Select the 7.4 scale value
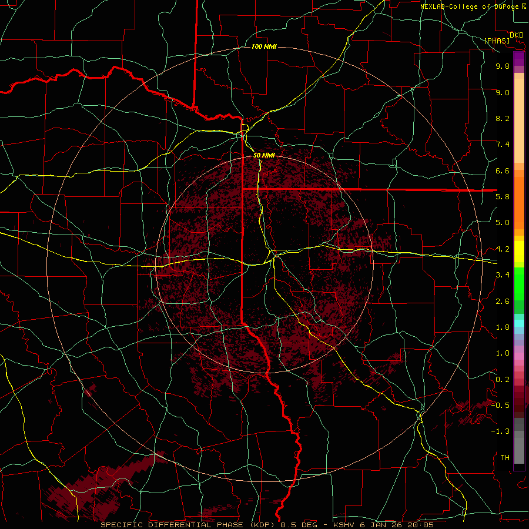 click(503, 145)
